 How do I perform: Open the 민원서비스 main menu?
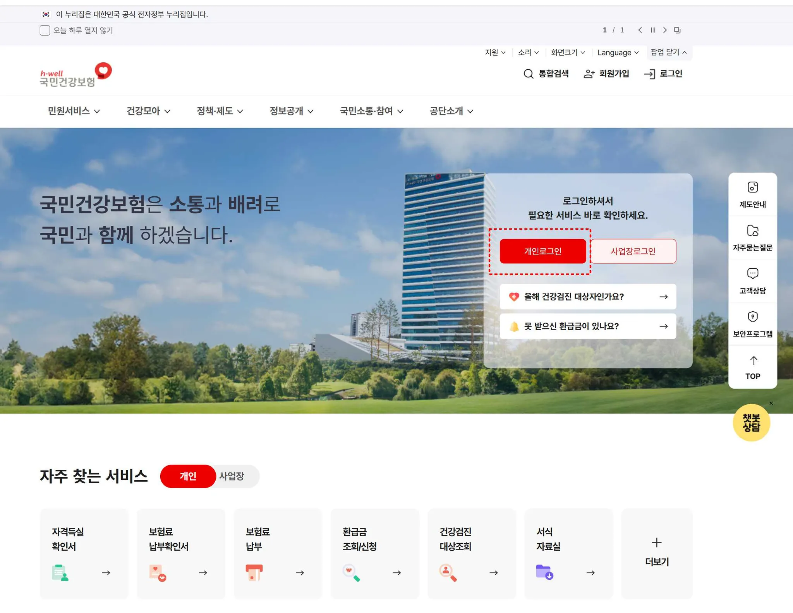(x=74, y=111)
